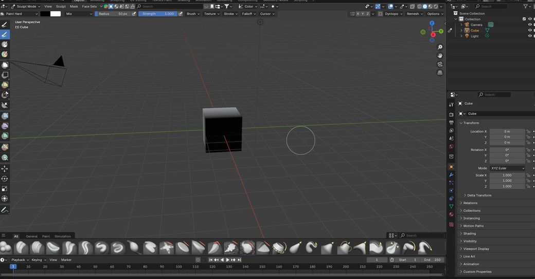Click the Play animation button

227,260
